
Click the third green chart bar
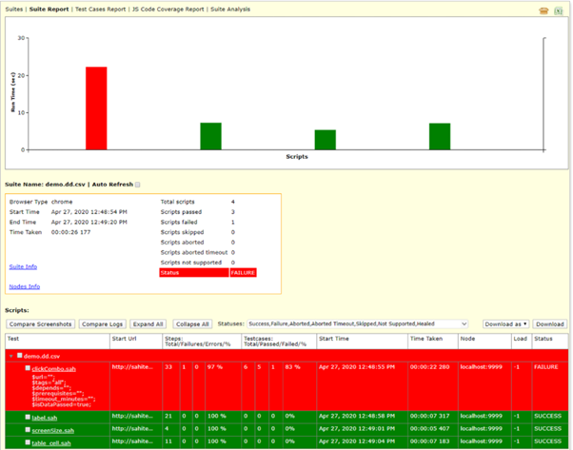click(x=326, y=140)
